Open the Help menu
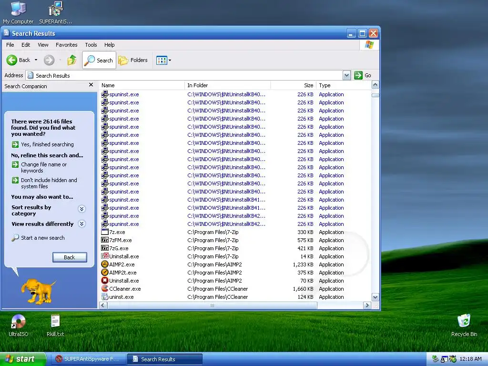The width and height of the screenshot is (488, 366). point(109,45)
